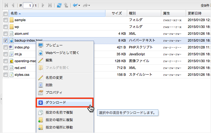Image resolution: width=211 pixels, height=133 pixels.
Task: Click the wp folder icon
Action: (x=11, y=27)
